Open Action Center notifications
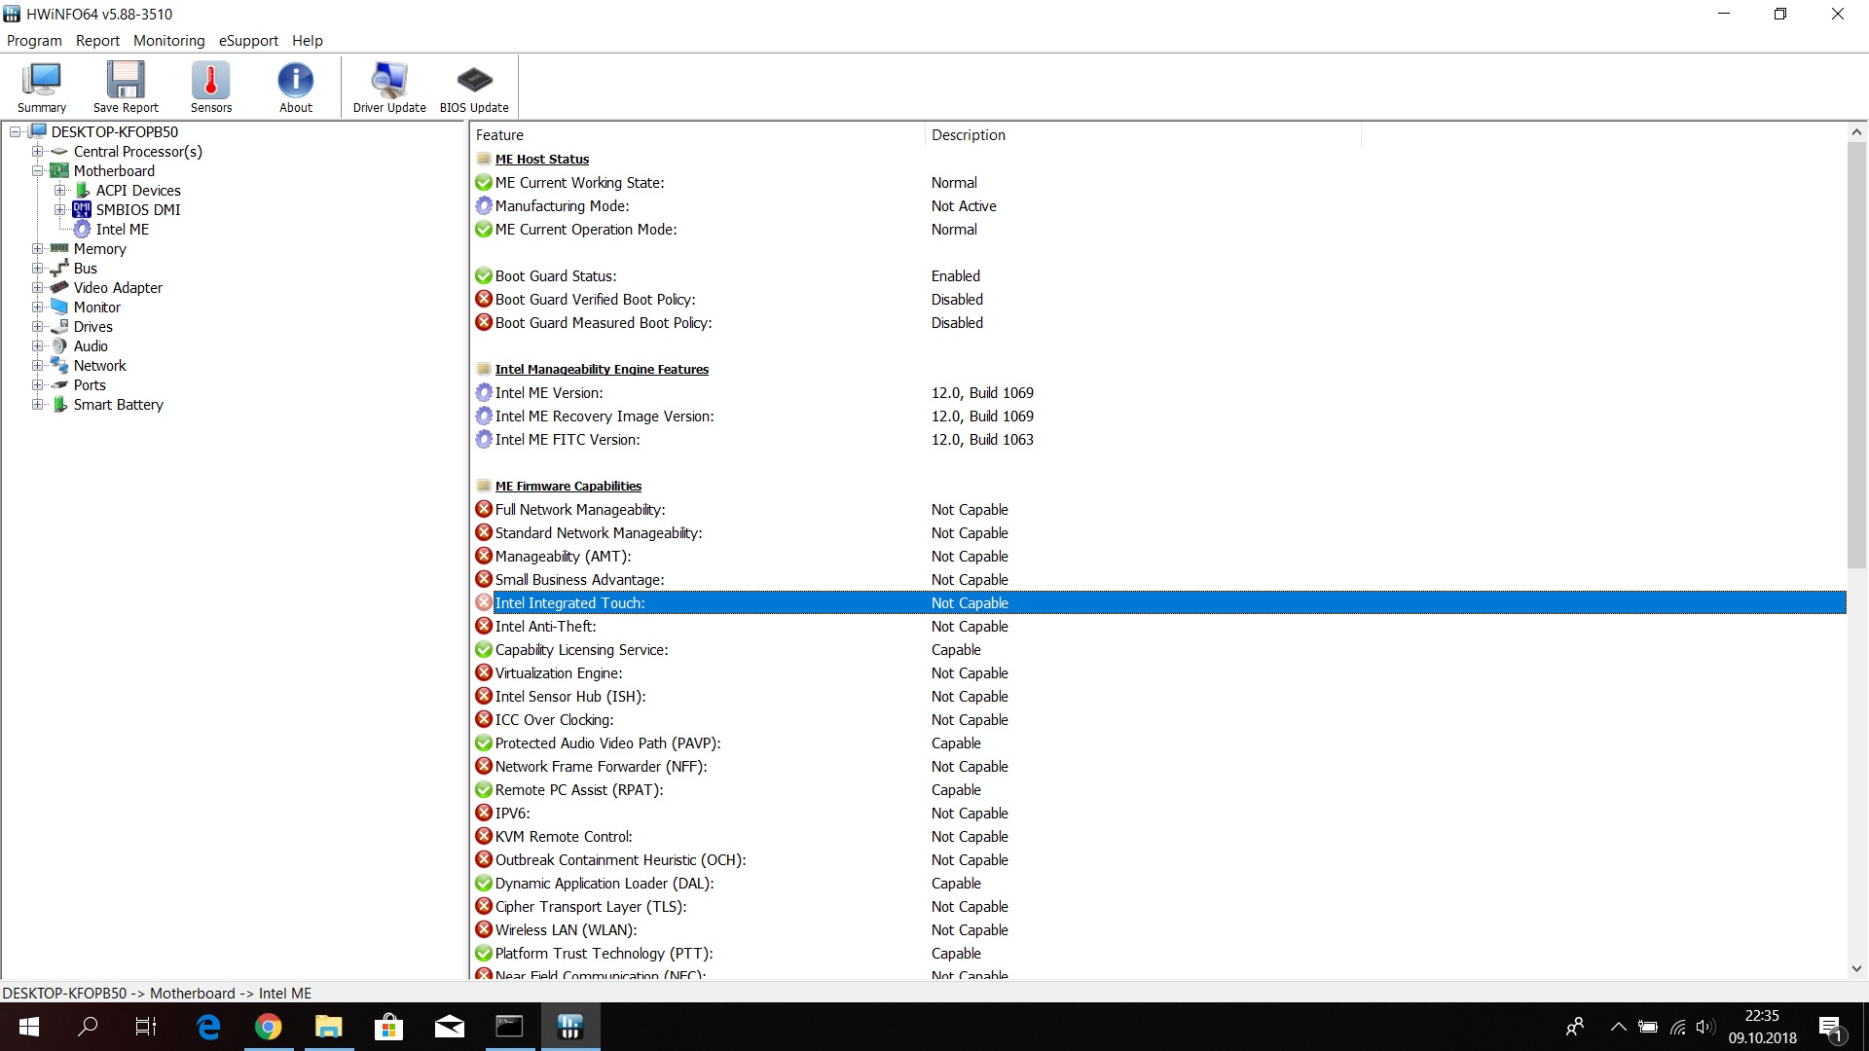The image size is (1869, 1051). pos(1831,1028)
